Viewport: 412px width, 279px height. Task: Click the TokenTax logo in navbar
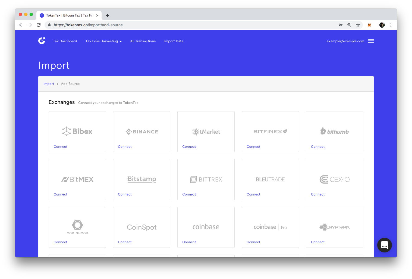coord(42,41)
